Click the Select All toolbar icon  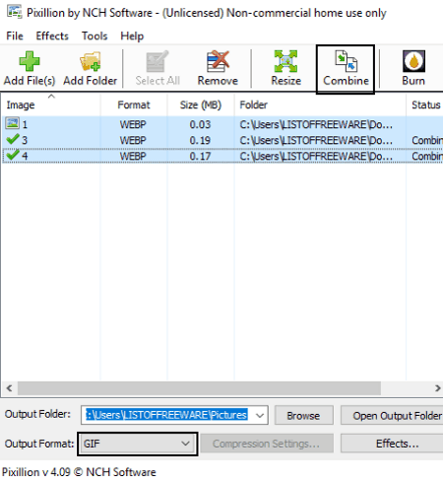pyautogui.click(x=158, y=61)
